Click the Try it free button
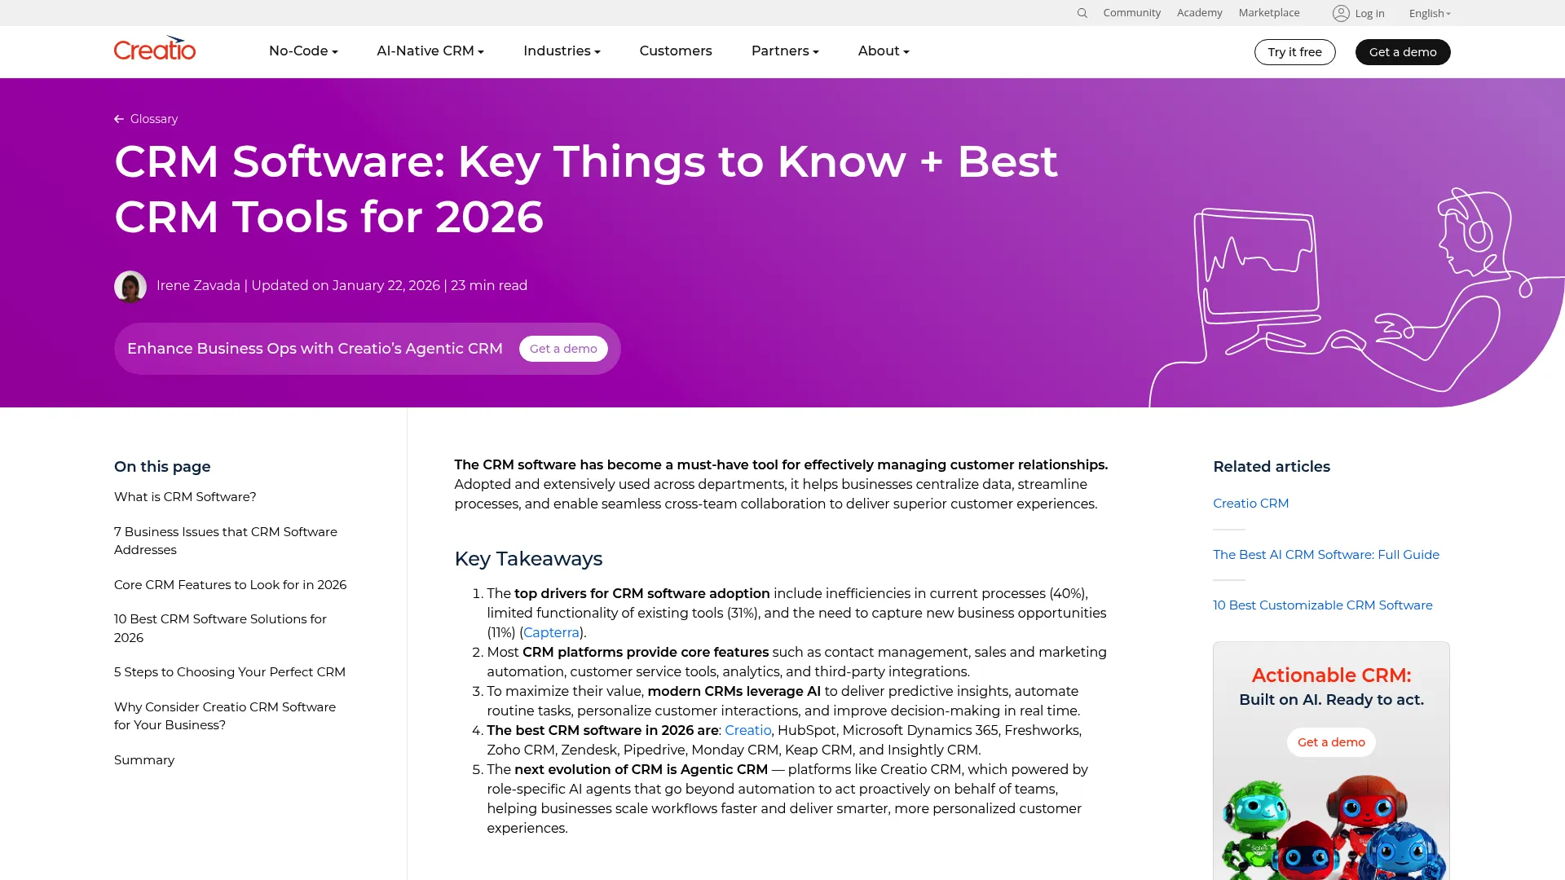Screen dimensions: 1565x880 click(x=1294, y=52)
